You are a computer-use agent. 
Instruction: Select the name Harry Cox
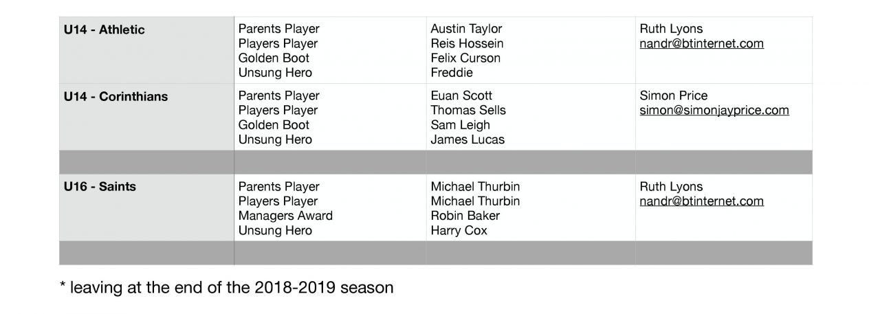point(459,231)
